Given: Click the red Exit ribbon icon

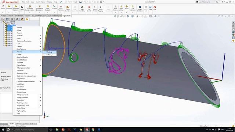Looking at the screenshot, I should (x=155, y=8).
